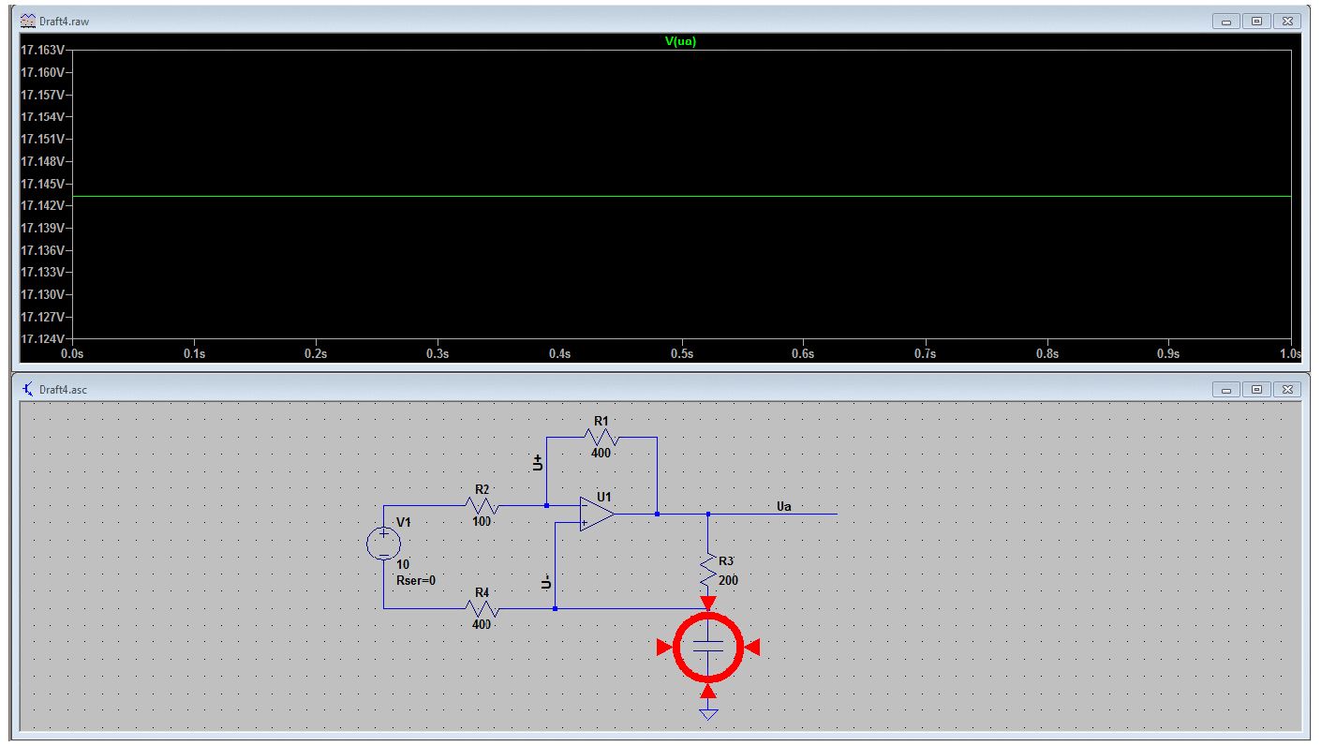Screen dimensions: 1321x746
Task: Click the R3 resistor name label
Action: pyautogui.click(x=726, y=560)
